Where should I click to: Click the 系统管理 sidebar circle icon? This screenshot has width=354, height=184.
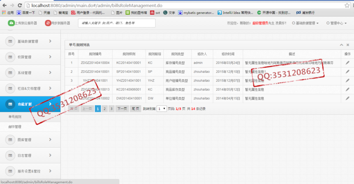pos(10,73)
